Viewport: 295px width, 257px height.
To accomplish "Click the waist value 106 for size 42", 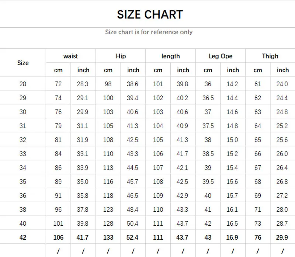I will (58, 237).
